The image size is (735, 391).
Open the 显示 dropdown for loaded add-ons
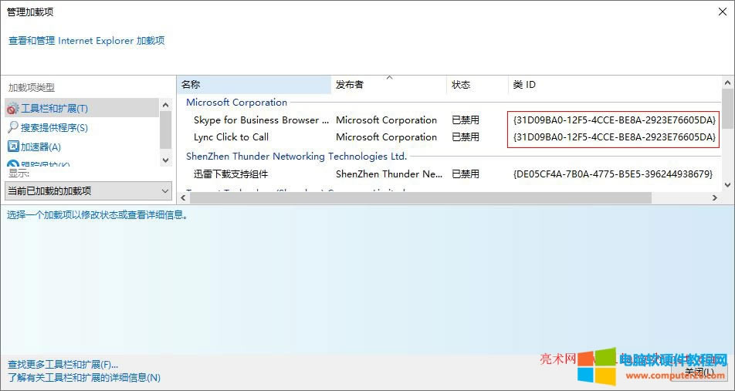[x=88, y=190]
